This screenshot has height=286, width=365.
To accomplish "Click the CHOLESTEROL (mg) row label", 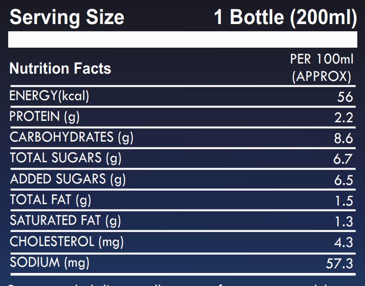I will click(x=67, y=242).
